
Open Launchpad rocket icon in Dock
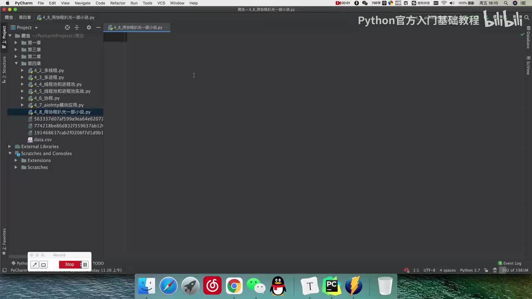pyautogui.click(x=190, y=286)
